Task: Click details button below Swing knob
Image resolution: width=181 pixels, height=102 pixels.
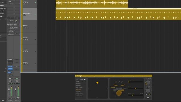Action: click(x=148, y=98)
